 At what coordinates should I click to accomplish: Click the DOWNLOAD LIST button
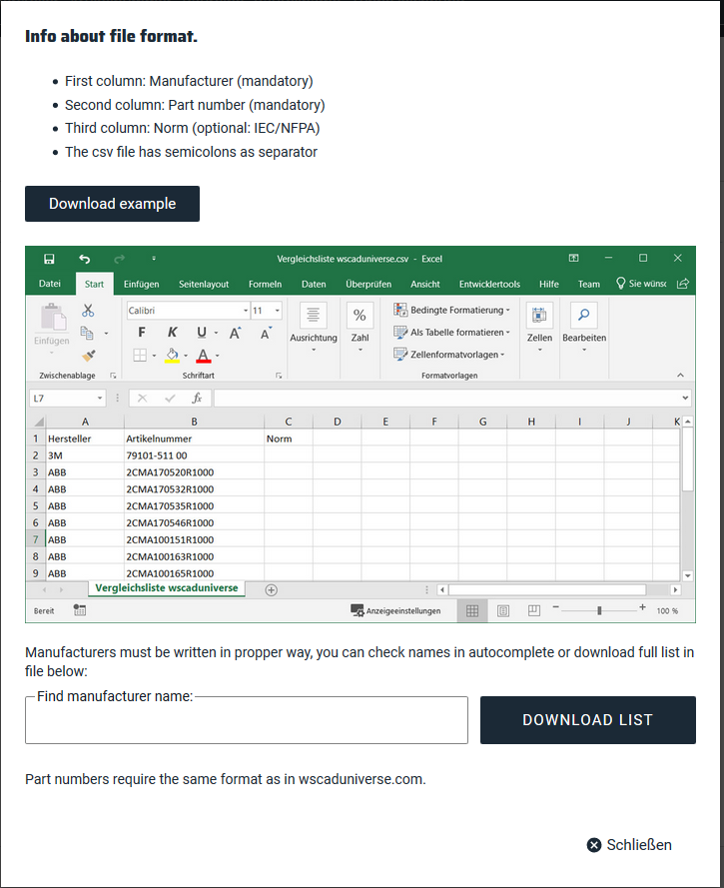click(x=587, y=720)
